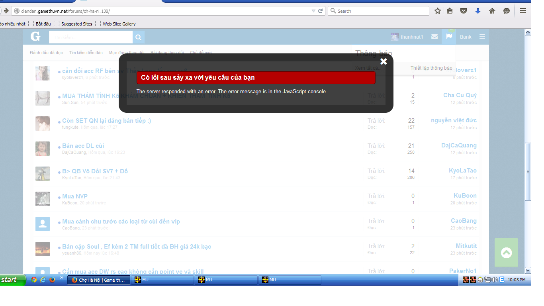Screen dimensions: 544x306
Task: Open the forum hamburger menu
Action: (x=482, y=37)
